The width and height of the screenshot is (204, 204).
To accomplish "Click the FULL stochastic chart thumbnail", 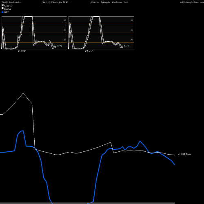I will [x=101, y=33].
